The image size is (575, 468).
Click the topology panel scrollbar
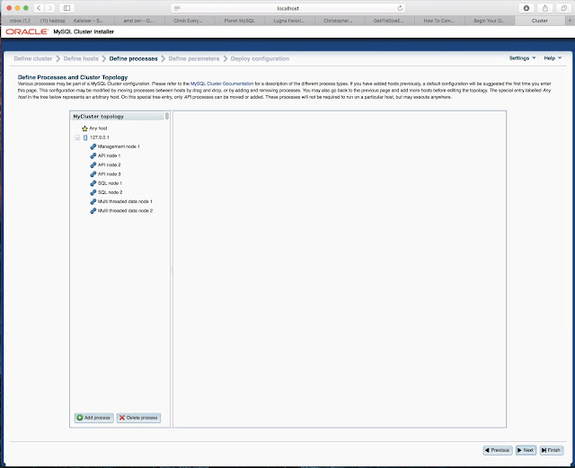click(x=167, y=116)
